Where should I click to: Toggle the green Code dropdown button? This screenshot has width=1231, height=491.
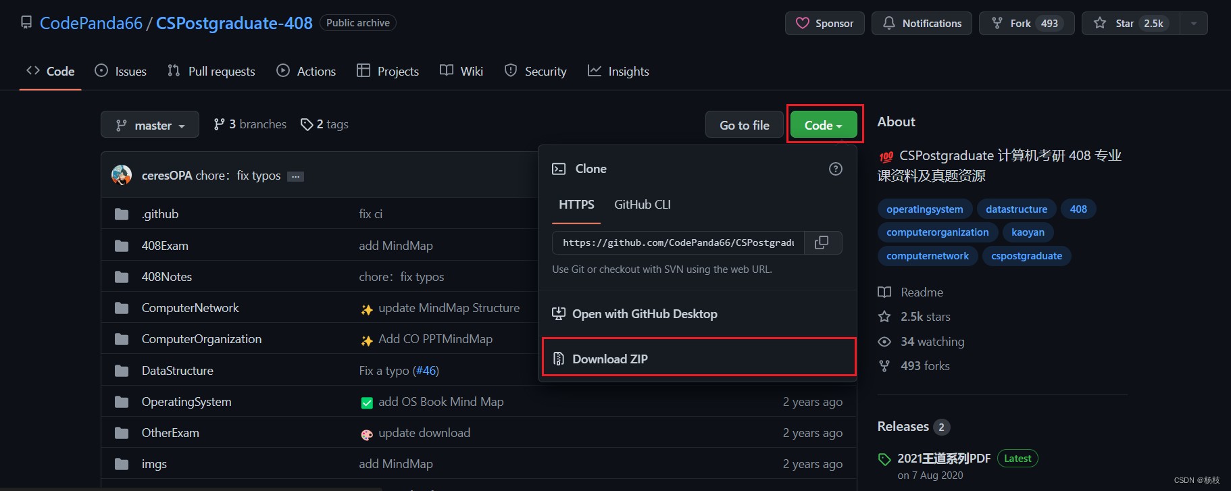tap(824, 125)
